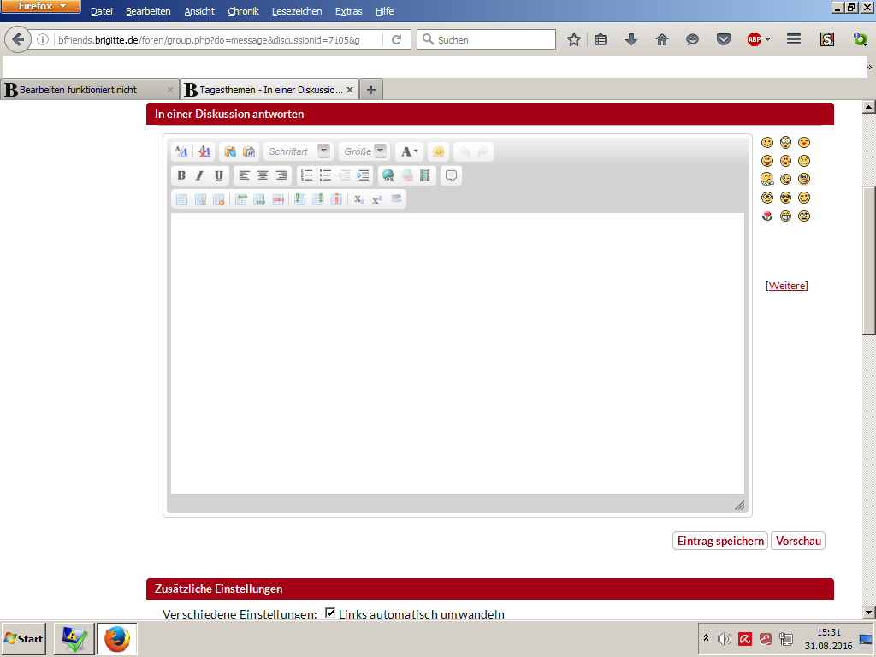Apply superscript formatting
The image size is (876, 657).
coord(376,199)
